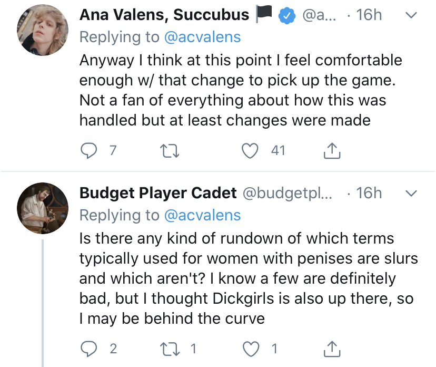This screenshot has width=436, height=367.
Task: Click the Ana Valens, Succubus display name
Action: 164,15
